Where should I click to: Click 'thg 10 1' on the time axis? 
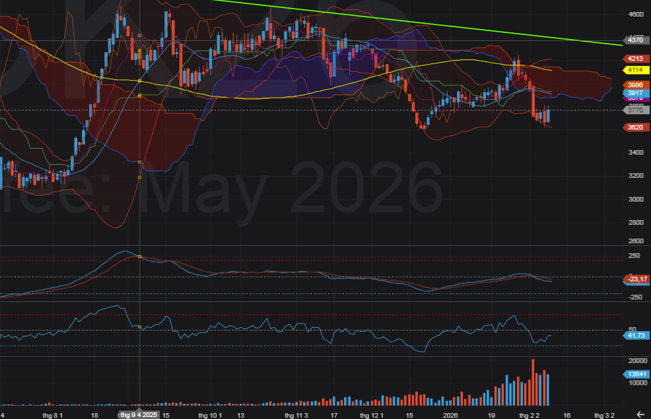(209, 414)
